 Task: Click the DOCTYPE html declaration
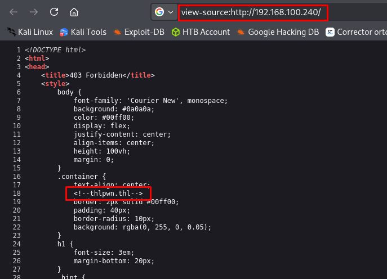(55, 50)
